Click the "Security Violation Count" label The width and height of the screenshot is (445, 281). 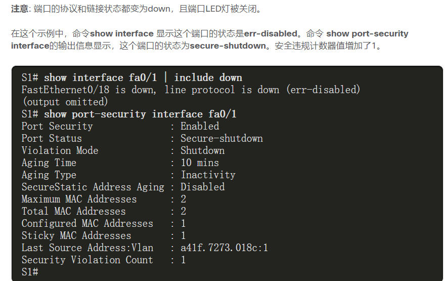click(87, 260)
